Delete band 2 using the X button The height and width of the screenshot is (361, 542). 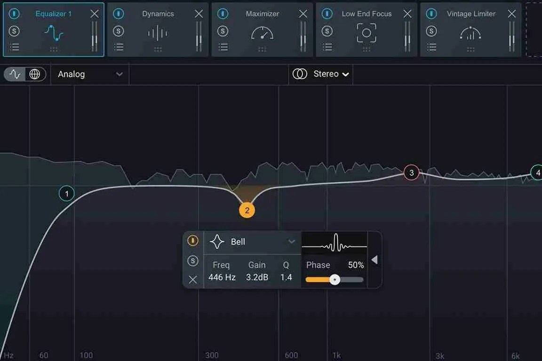tap(192, 280)
